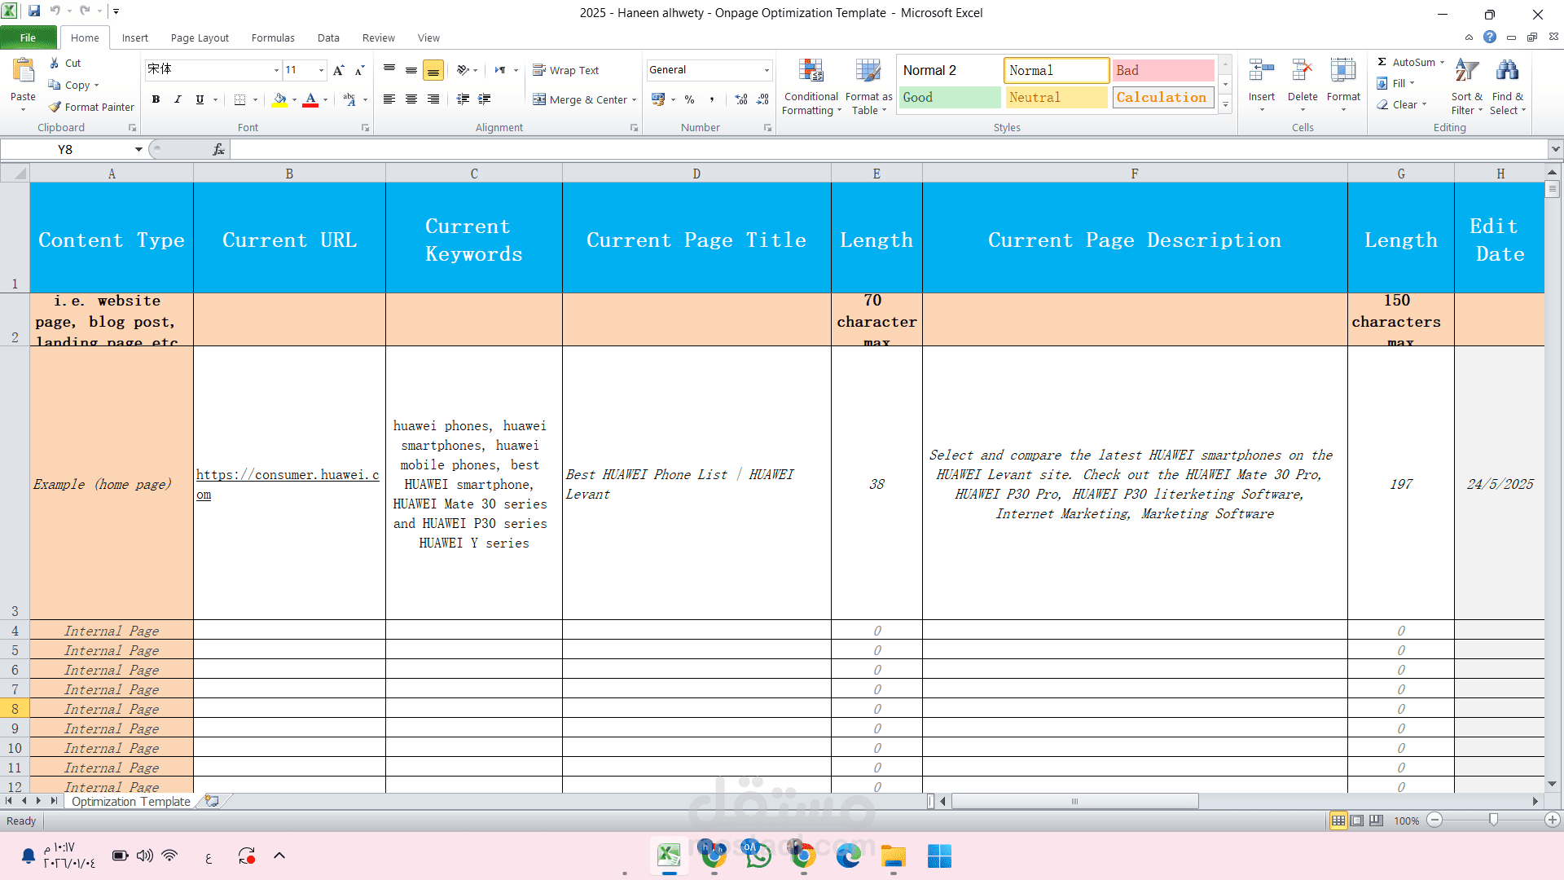The image size is (1564, 880).
Task: Click the Find & Select binoculars icon
Action: point(1507,72)
